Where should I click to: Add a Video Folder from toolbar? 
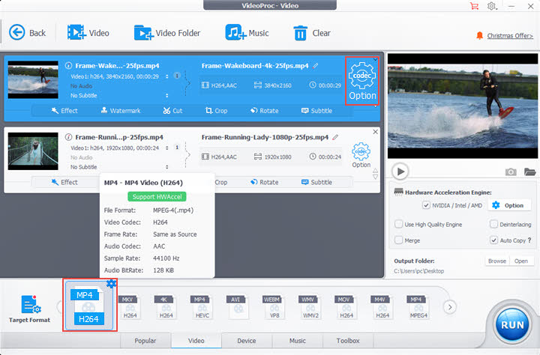click(167, 33)
